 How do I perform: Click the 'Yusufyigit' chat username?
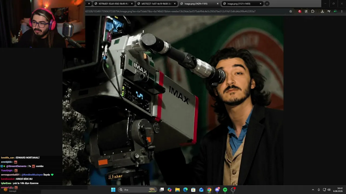click(x=7, y=171)
